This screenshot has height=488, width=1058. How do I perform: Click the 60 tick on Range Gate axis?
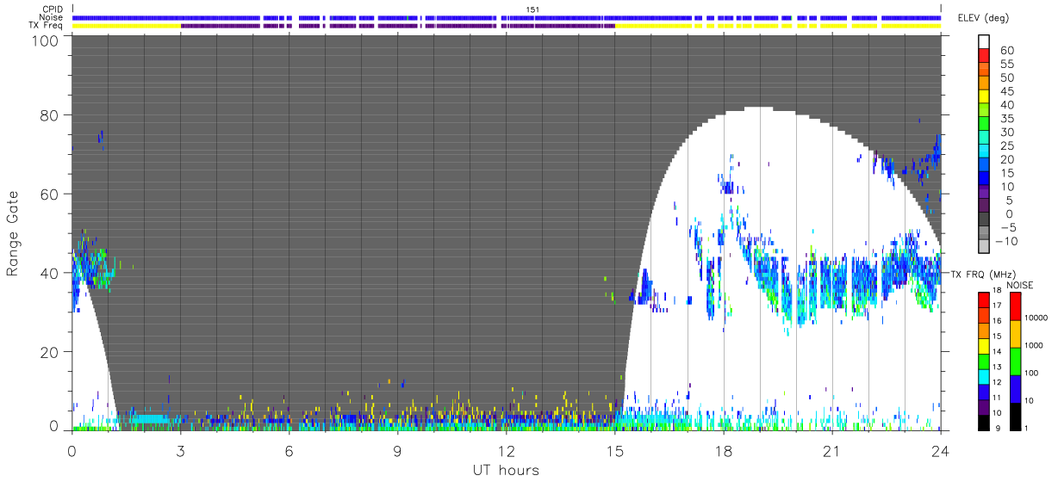[50, 195]
